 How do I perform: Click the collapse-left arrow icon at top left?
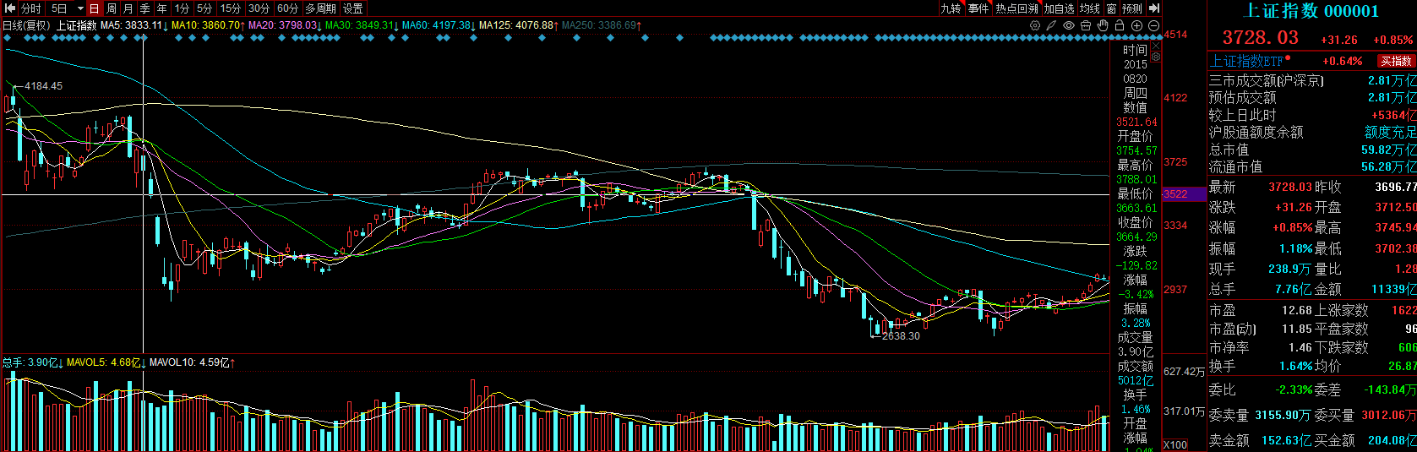click(9, 8)
